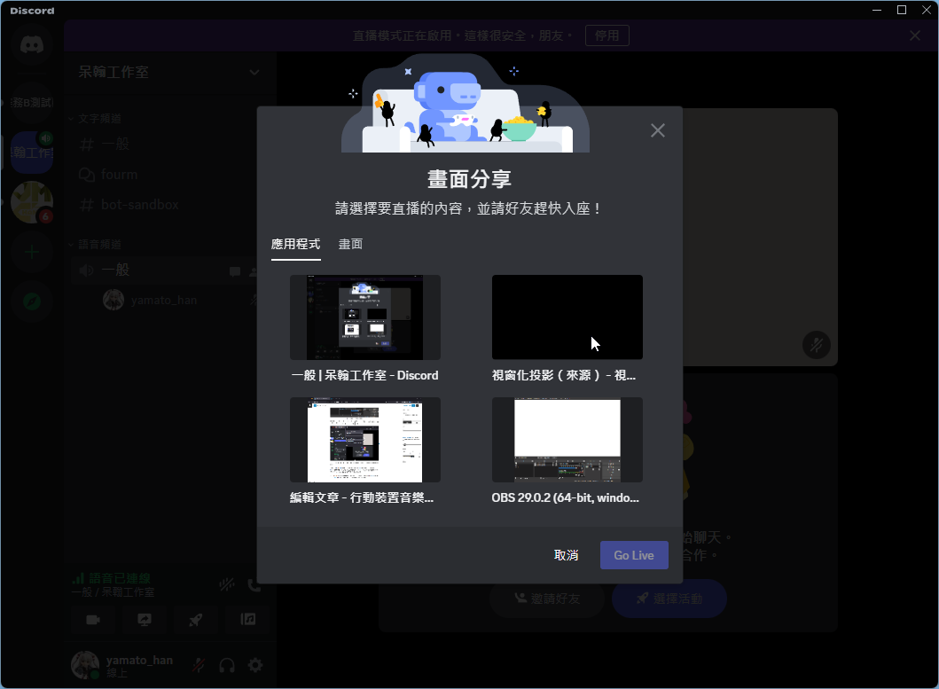Toggle camera with the video icon
Viewport: 939px width, 689px height.
tap(93, 620)
